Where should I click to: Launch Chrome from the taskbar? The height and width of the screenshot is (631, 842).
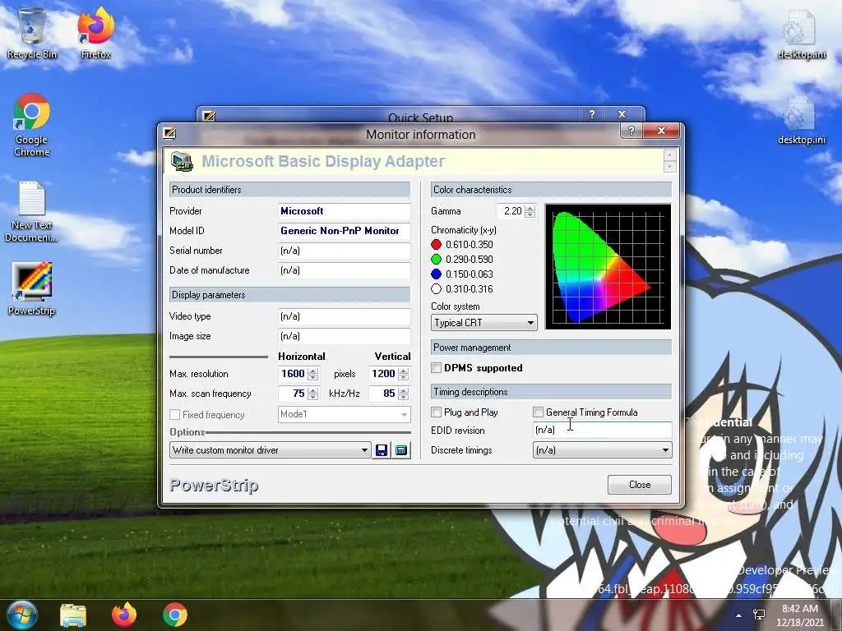[x=175, y=615]
